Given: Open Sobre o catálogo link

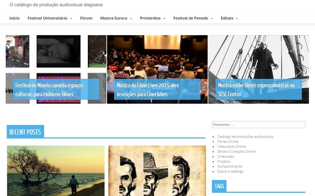Looking at the screenshot, I should [x=230, y=171].
